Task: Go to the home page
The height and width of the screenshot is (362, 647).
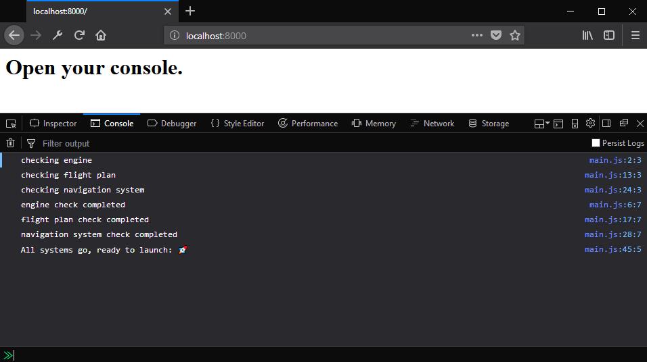Action: tap(101, 35)
